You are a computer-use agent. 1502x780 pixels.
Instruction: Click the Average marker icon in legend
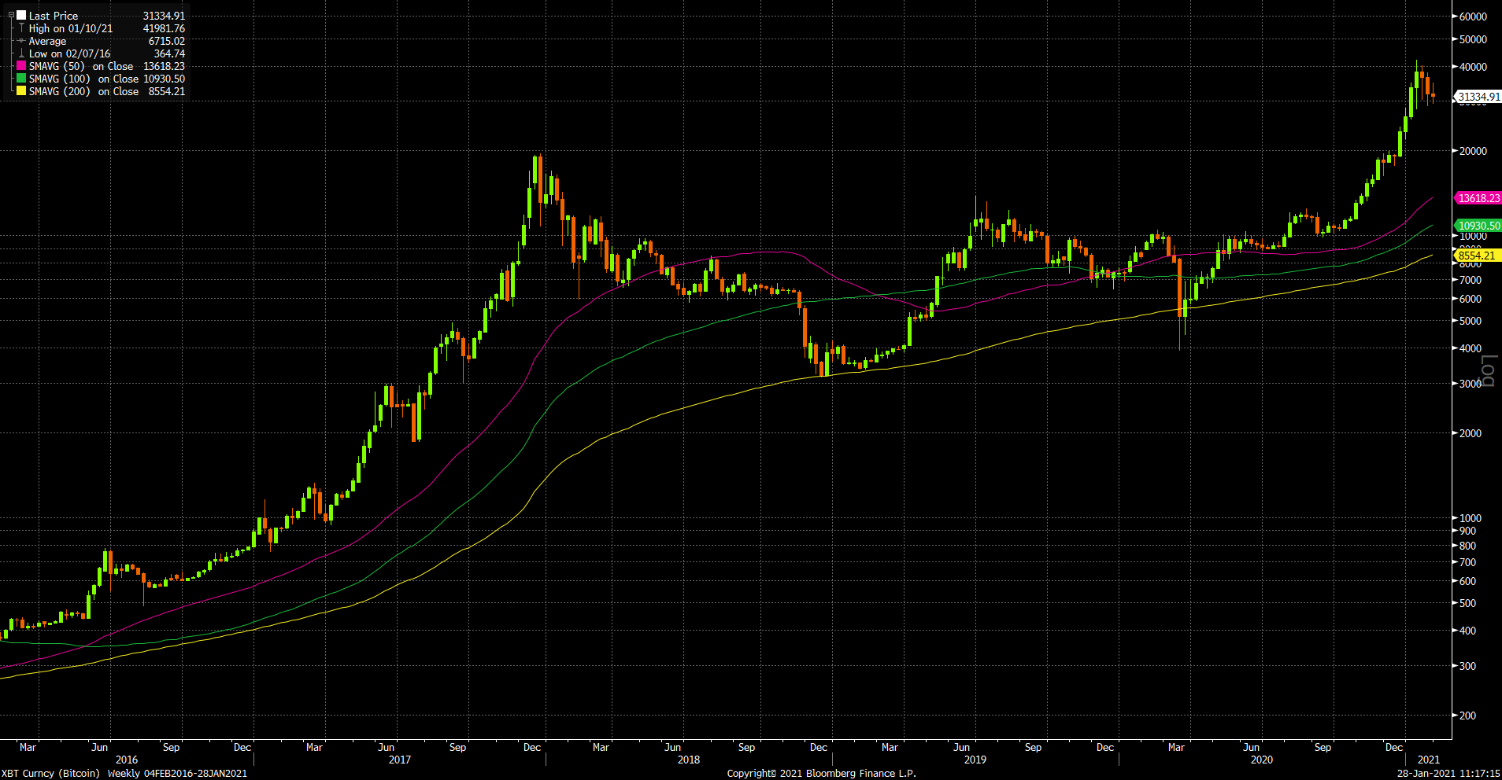pyautogui.click(x=21, y=41)
